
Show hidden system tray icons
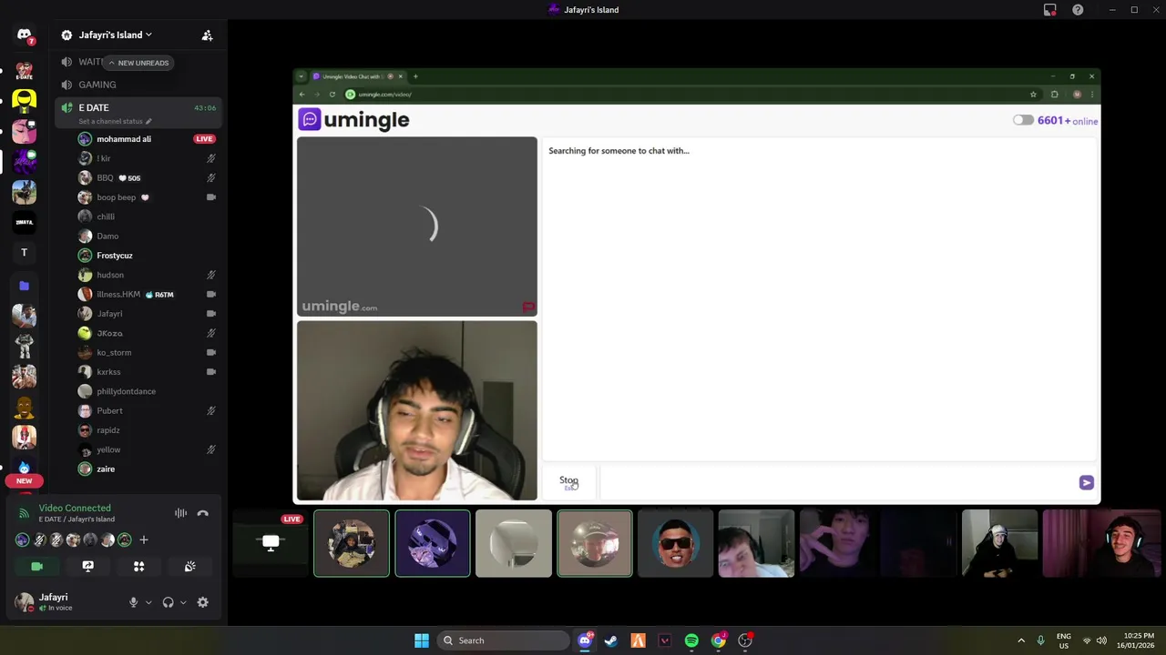[1020, 640]
